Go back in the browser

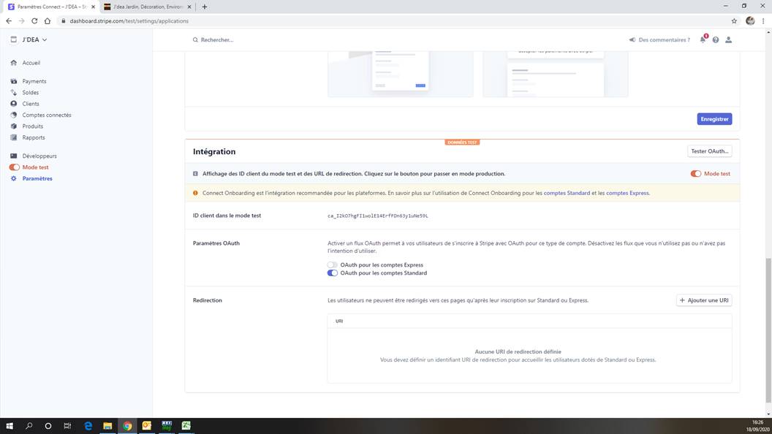(9, 21)
